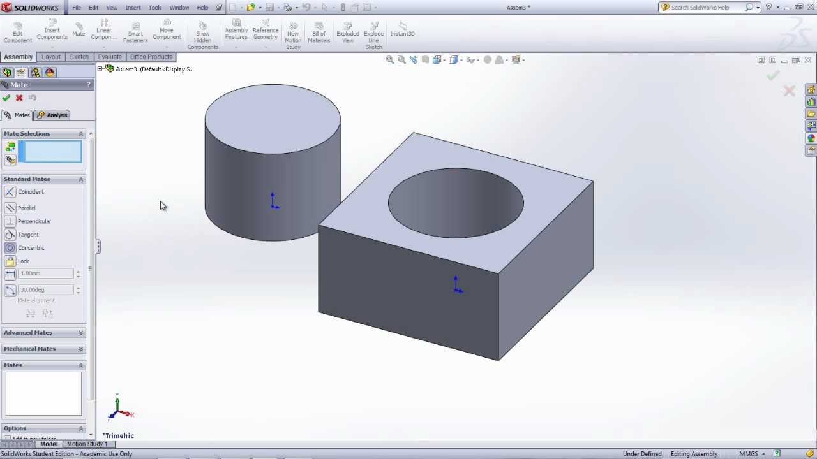Click the Edit Component tool
Screen dimensions: 817x459
click(x=17, y=33)
